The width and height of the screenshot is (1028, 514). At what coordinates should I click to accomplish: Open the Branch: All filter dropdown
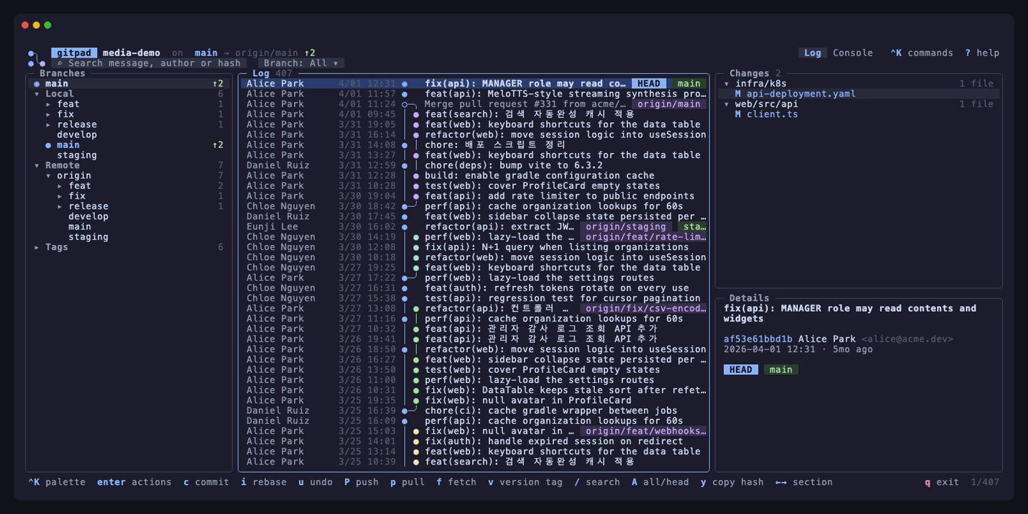click(x=301, y=63)
